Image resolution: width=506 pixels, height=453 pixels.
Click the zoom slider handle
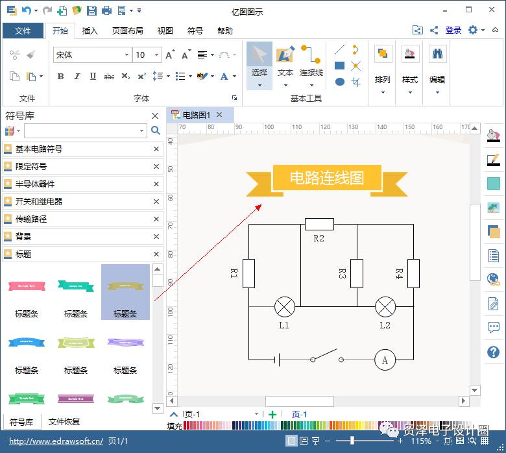click(352, 441)
